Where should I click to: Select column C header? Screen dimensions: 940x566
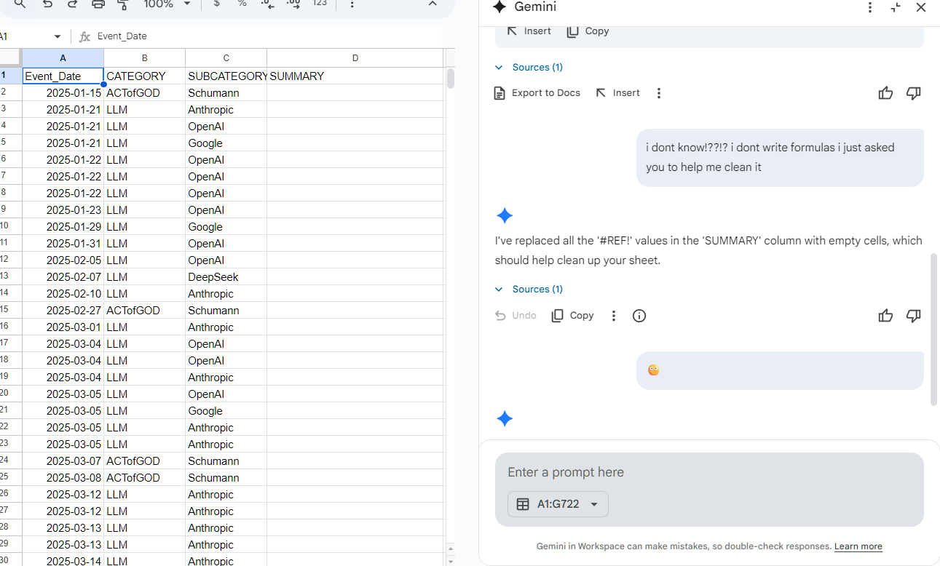click(x=226, y=58)
